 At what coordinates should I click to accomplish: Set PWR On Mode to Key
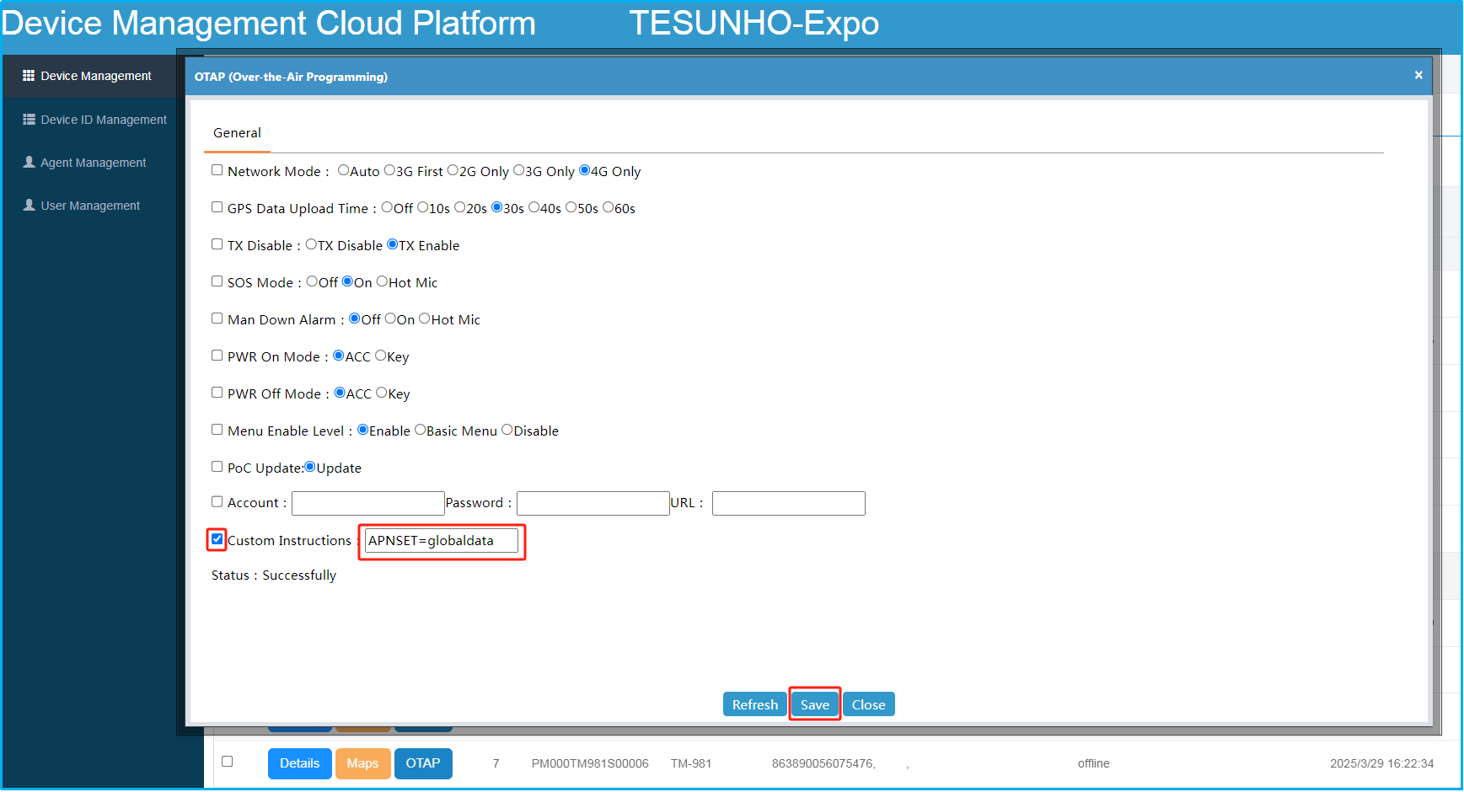click(380, 356)
